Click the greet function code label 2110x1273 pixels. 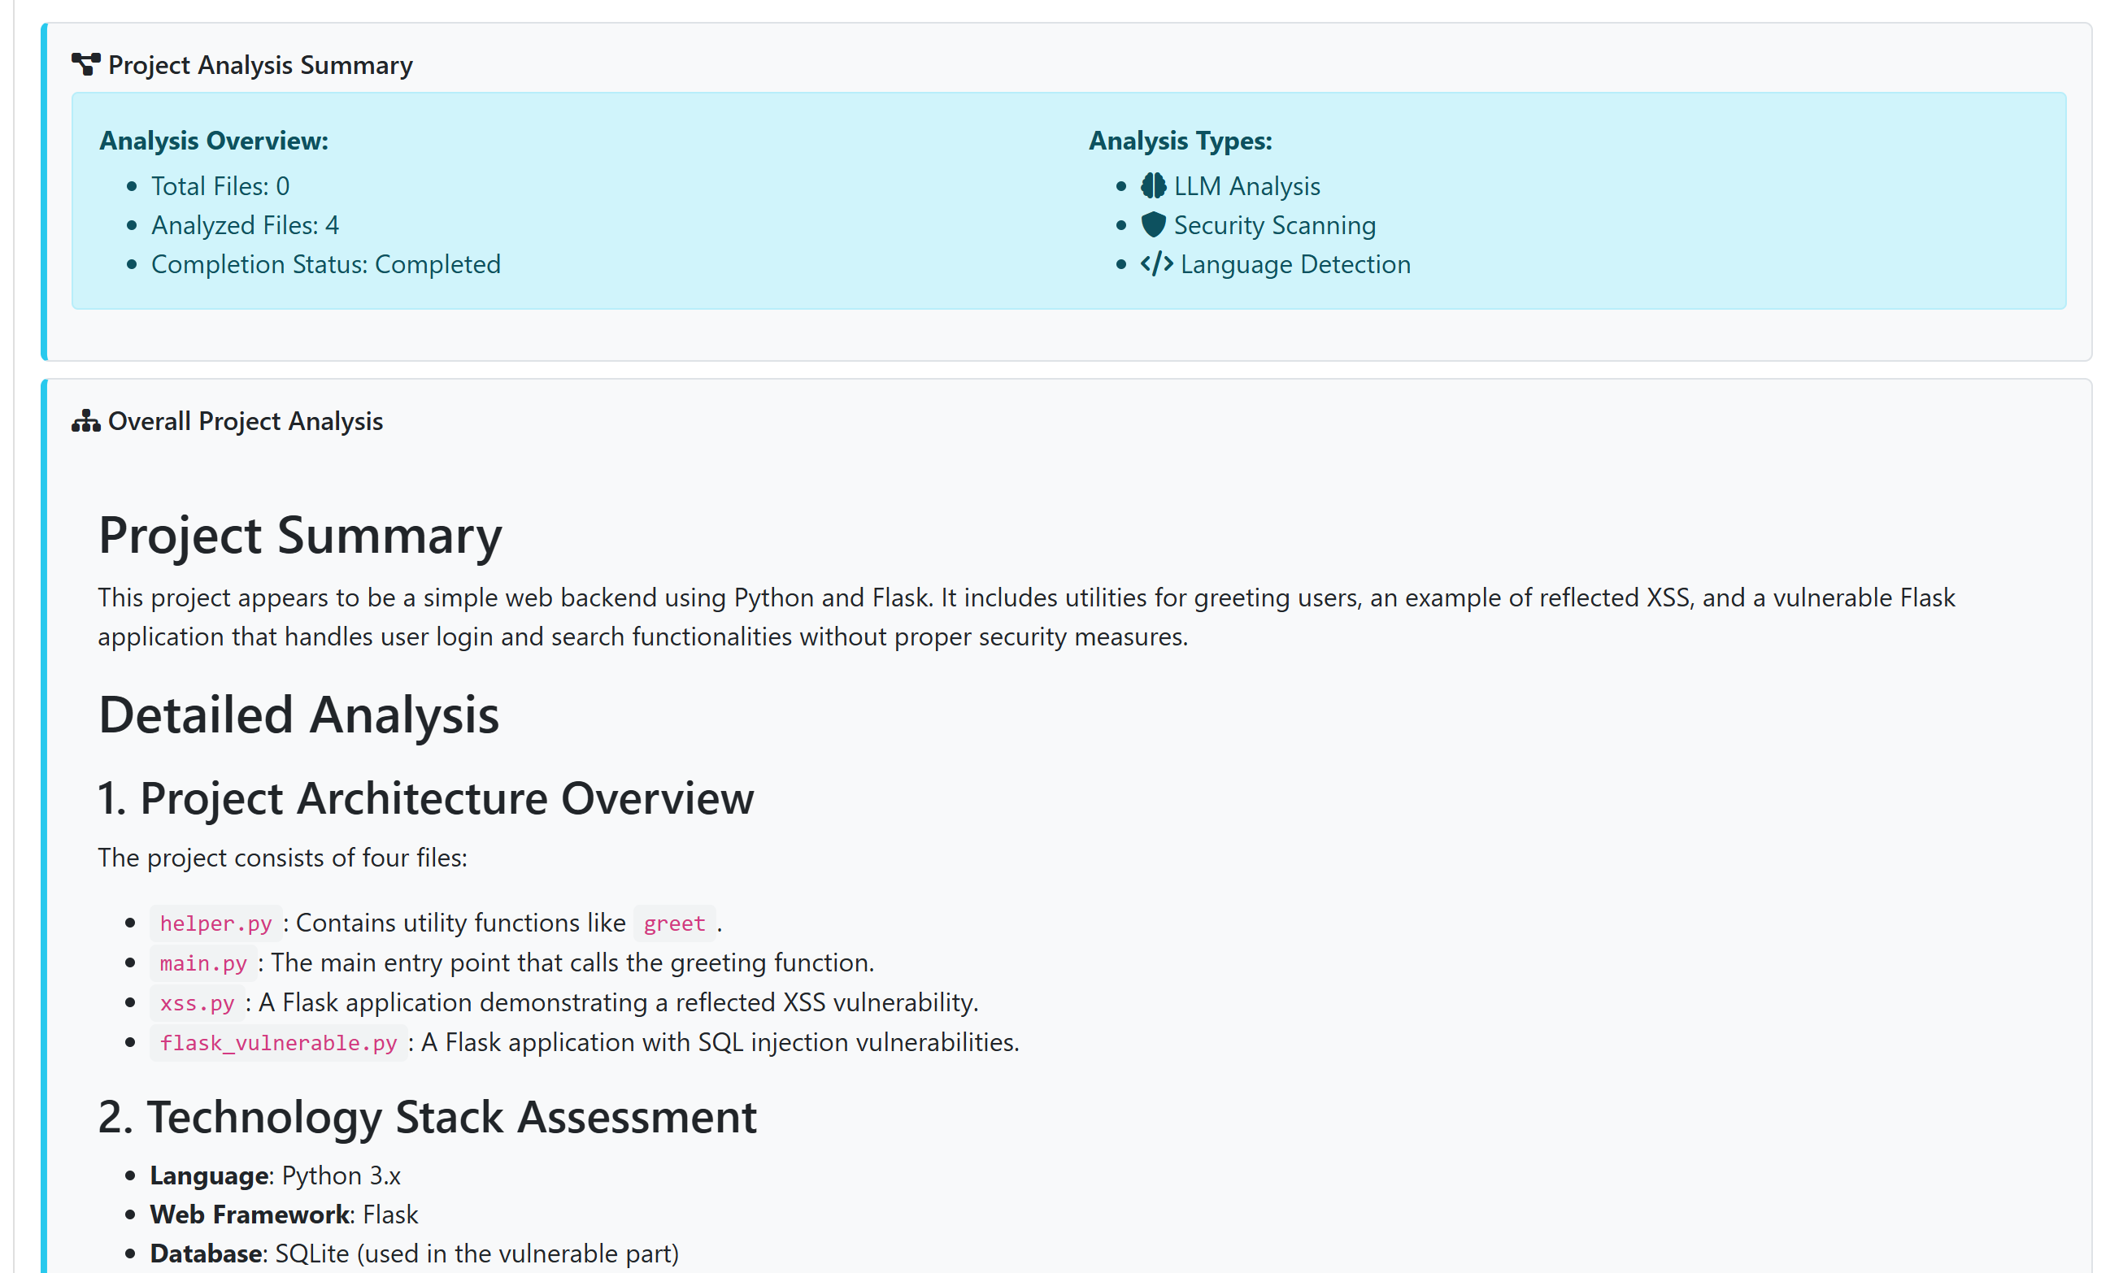(x=674, y=923)
